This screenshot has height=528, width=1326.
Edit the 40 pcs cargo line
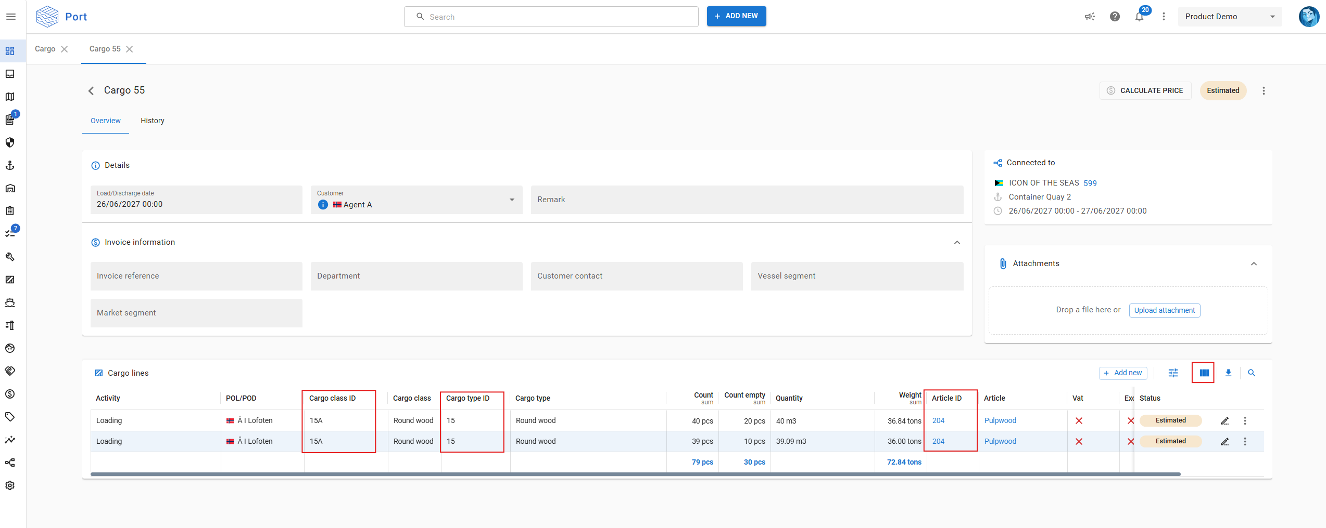[x=1225, y=421]
